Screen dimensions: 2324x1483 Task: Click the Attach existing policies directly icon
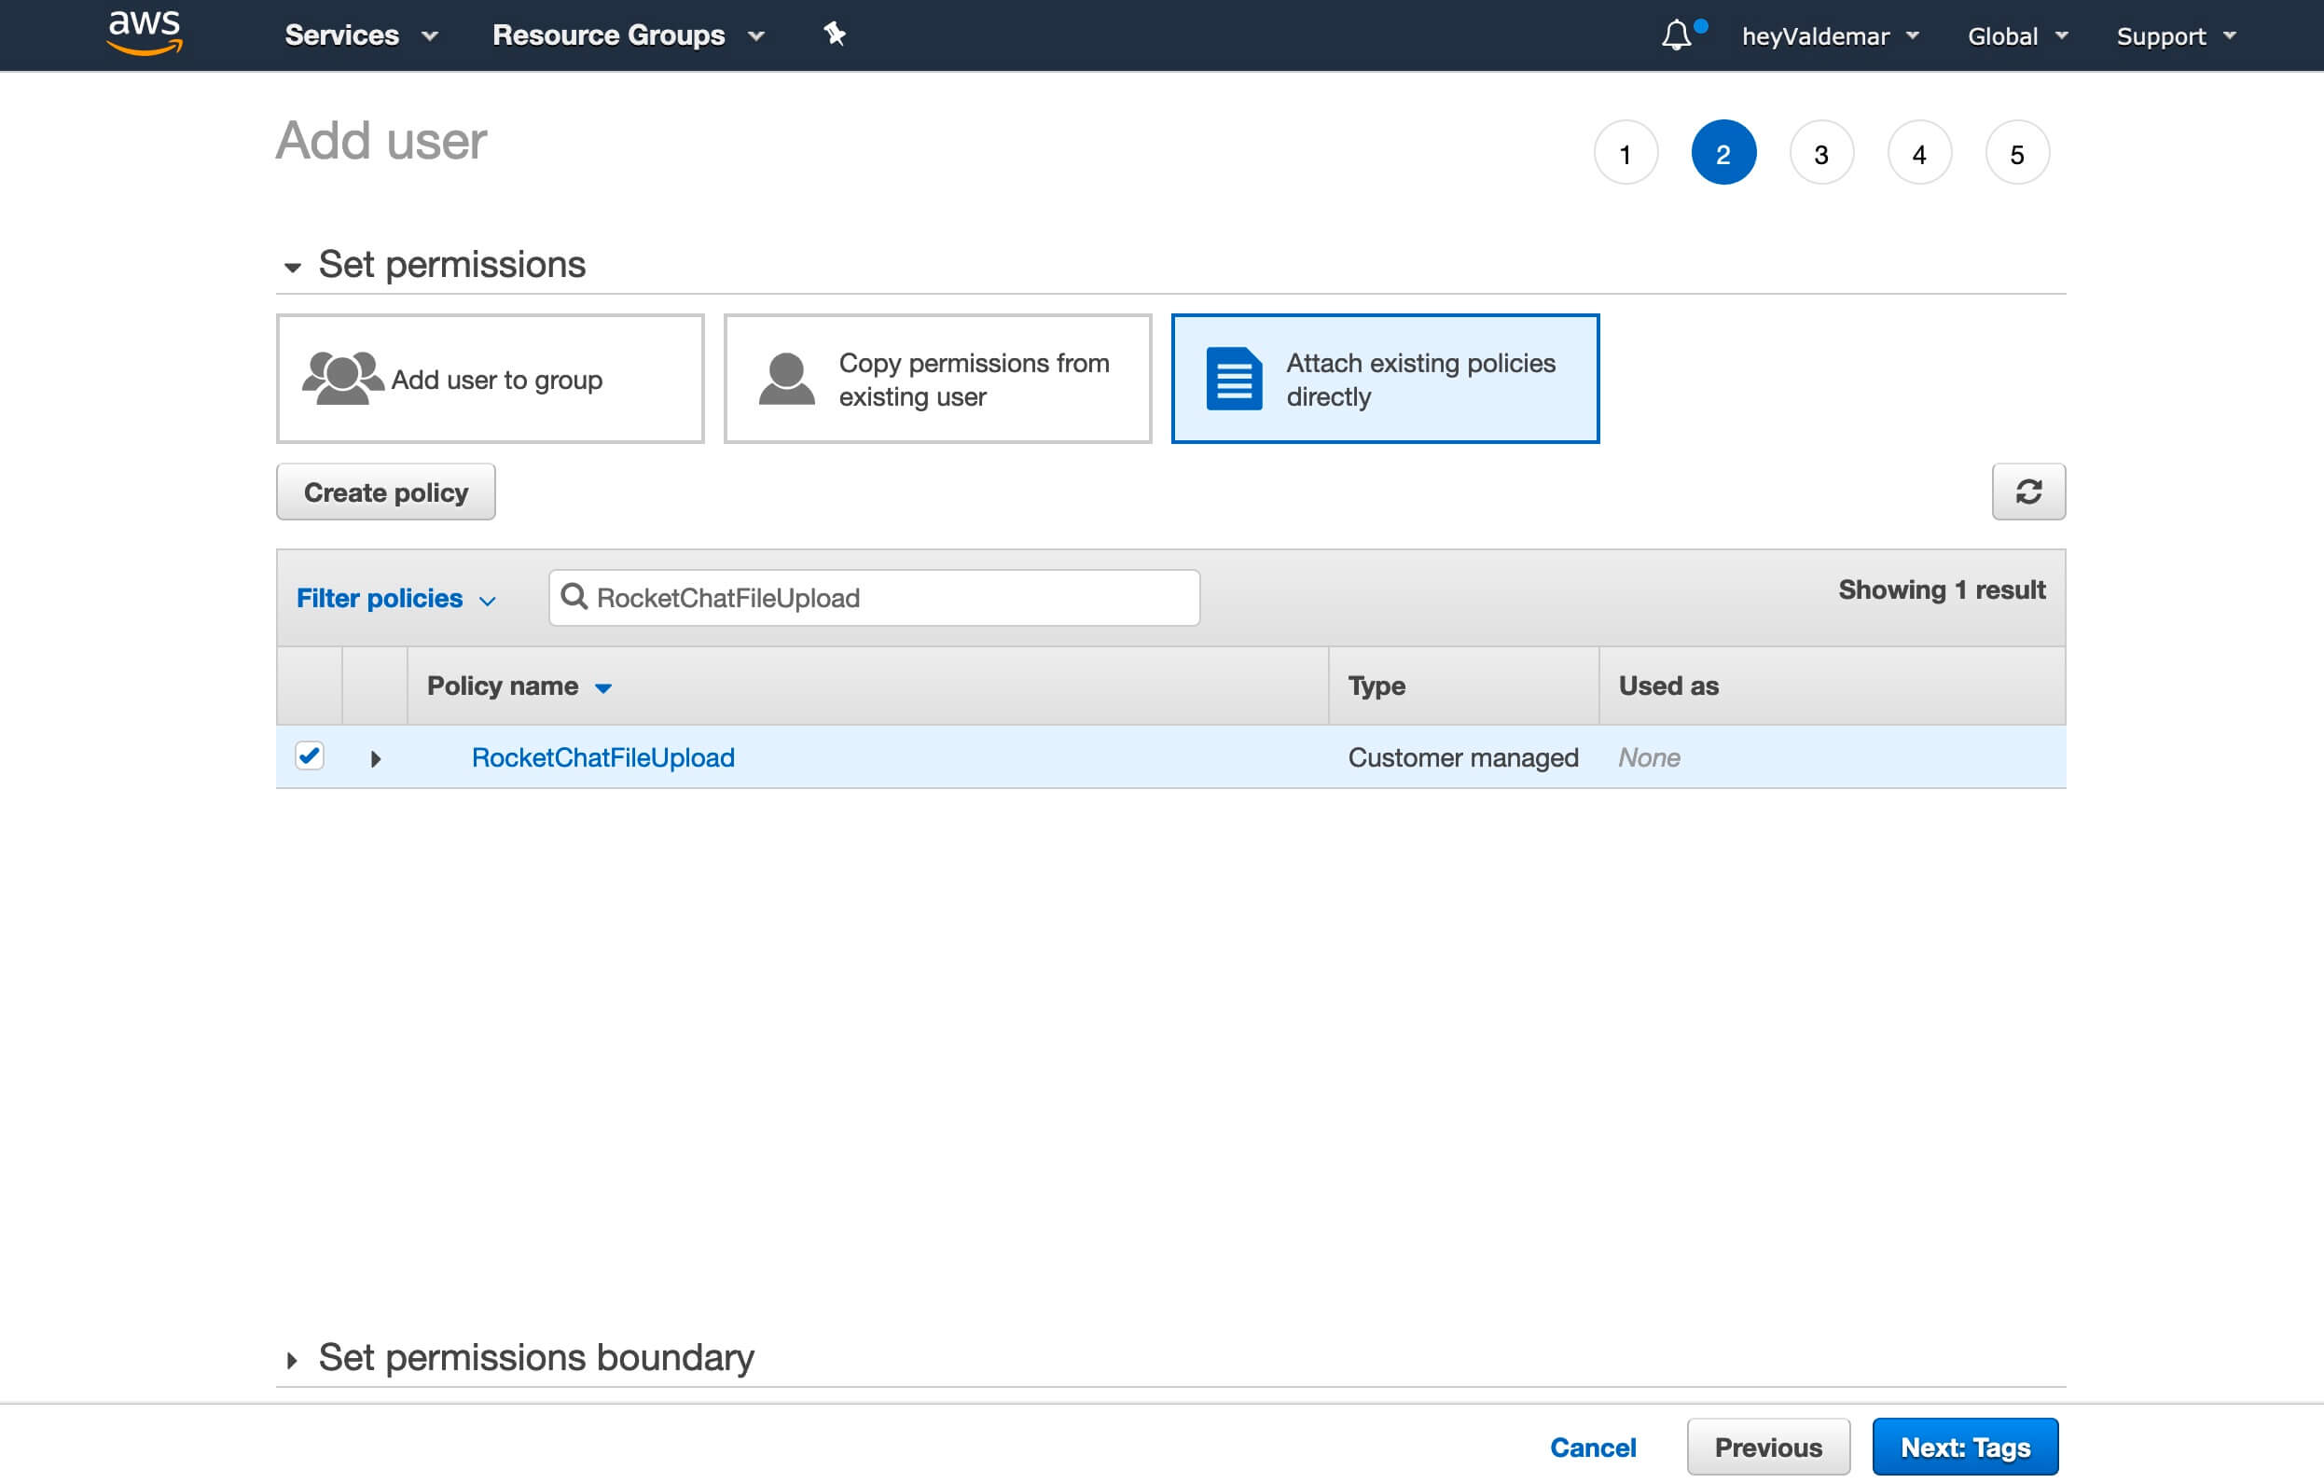[x=1228, y=376]
